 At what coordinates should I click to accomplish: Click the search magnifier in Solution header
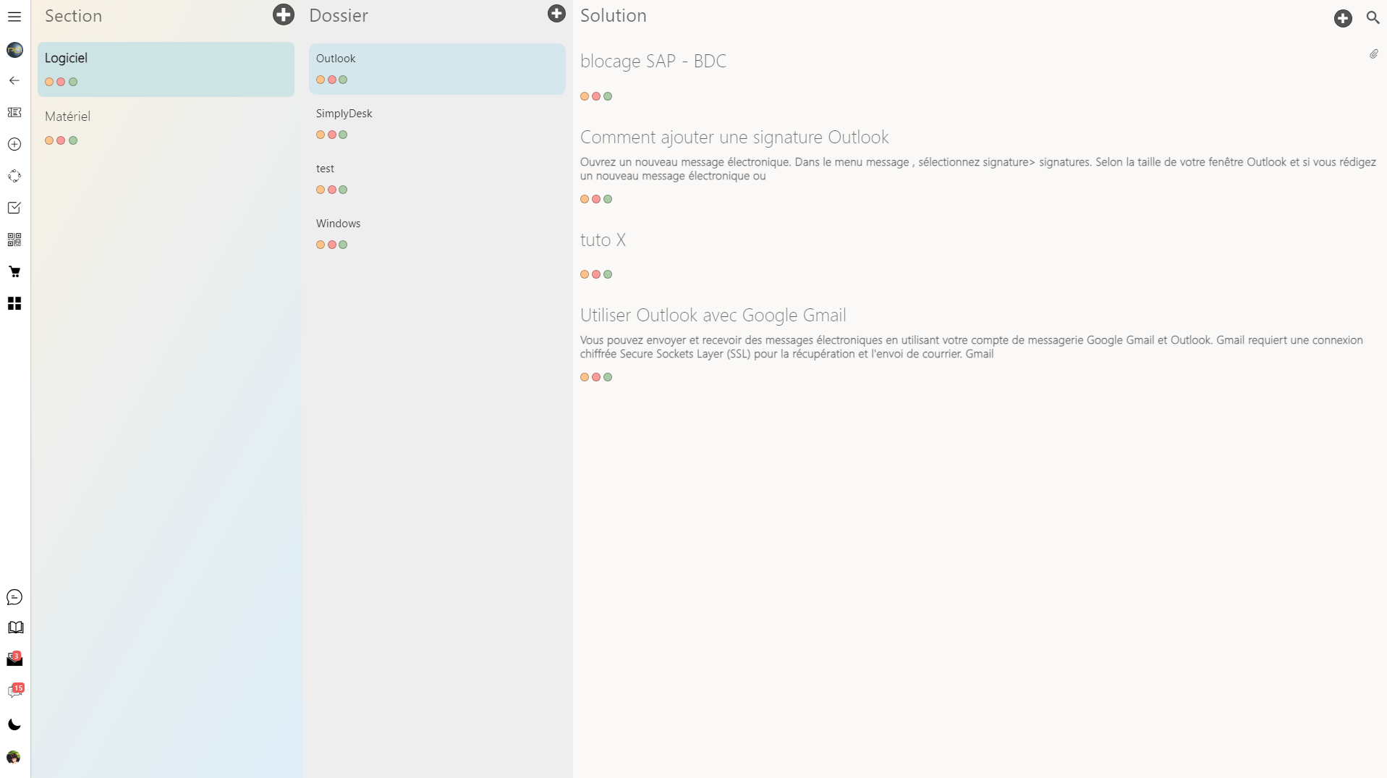tap(1373, 17)
